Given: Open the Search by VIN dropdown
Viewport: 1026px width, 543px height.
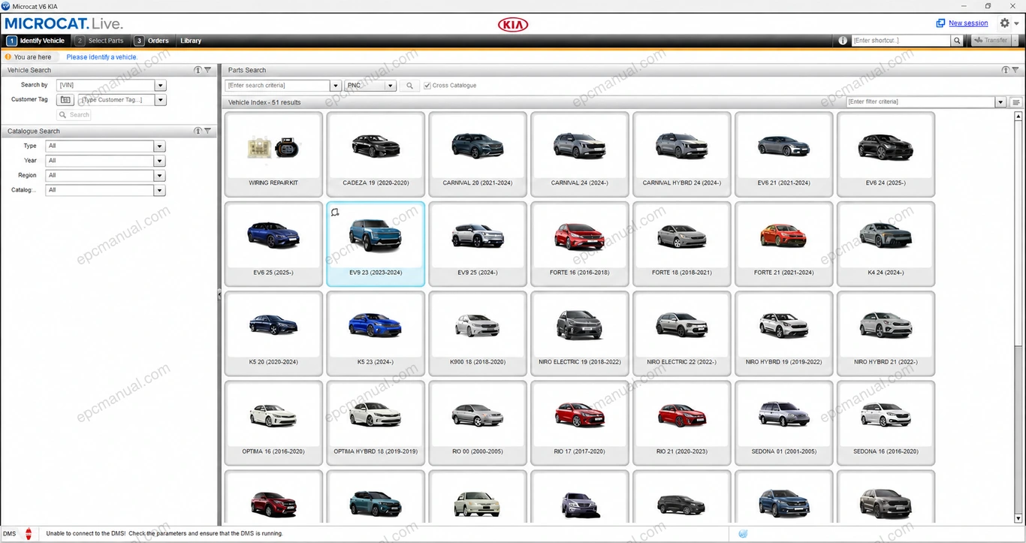Looking at the screenshot, I should [160, 86].
